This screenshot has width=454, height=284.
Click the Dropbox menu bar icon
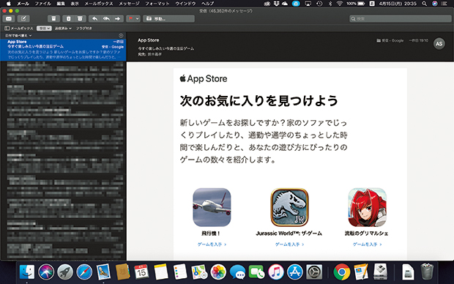click(276, 4)
